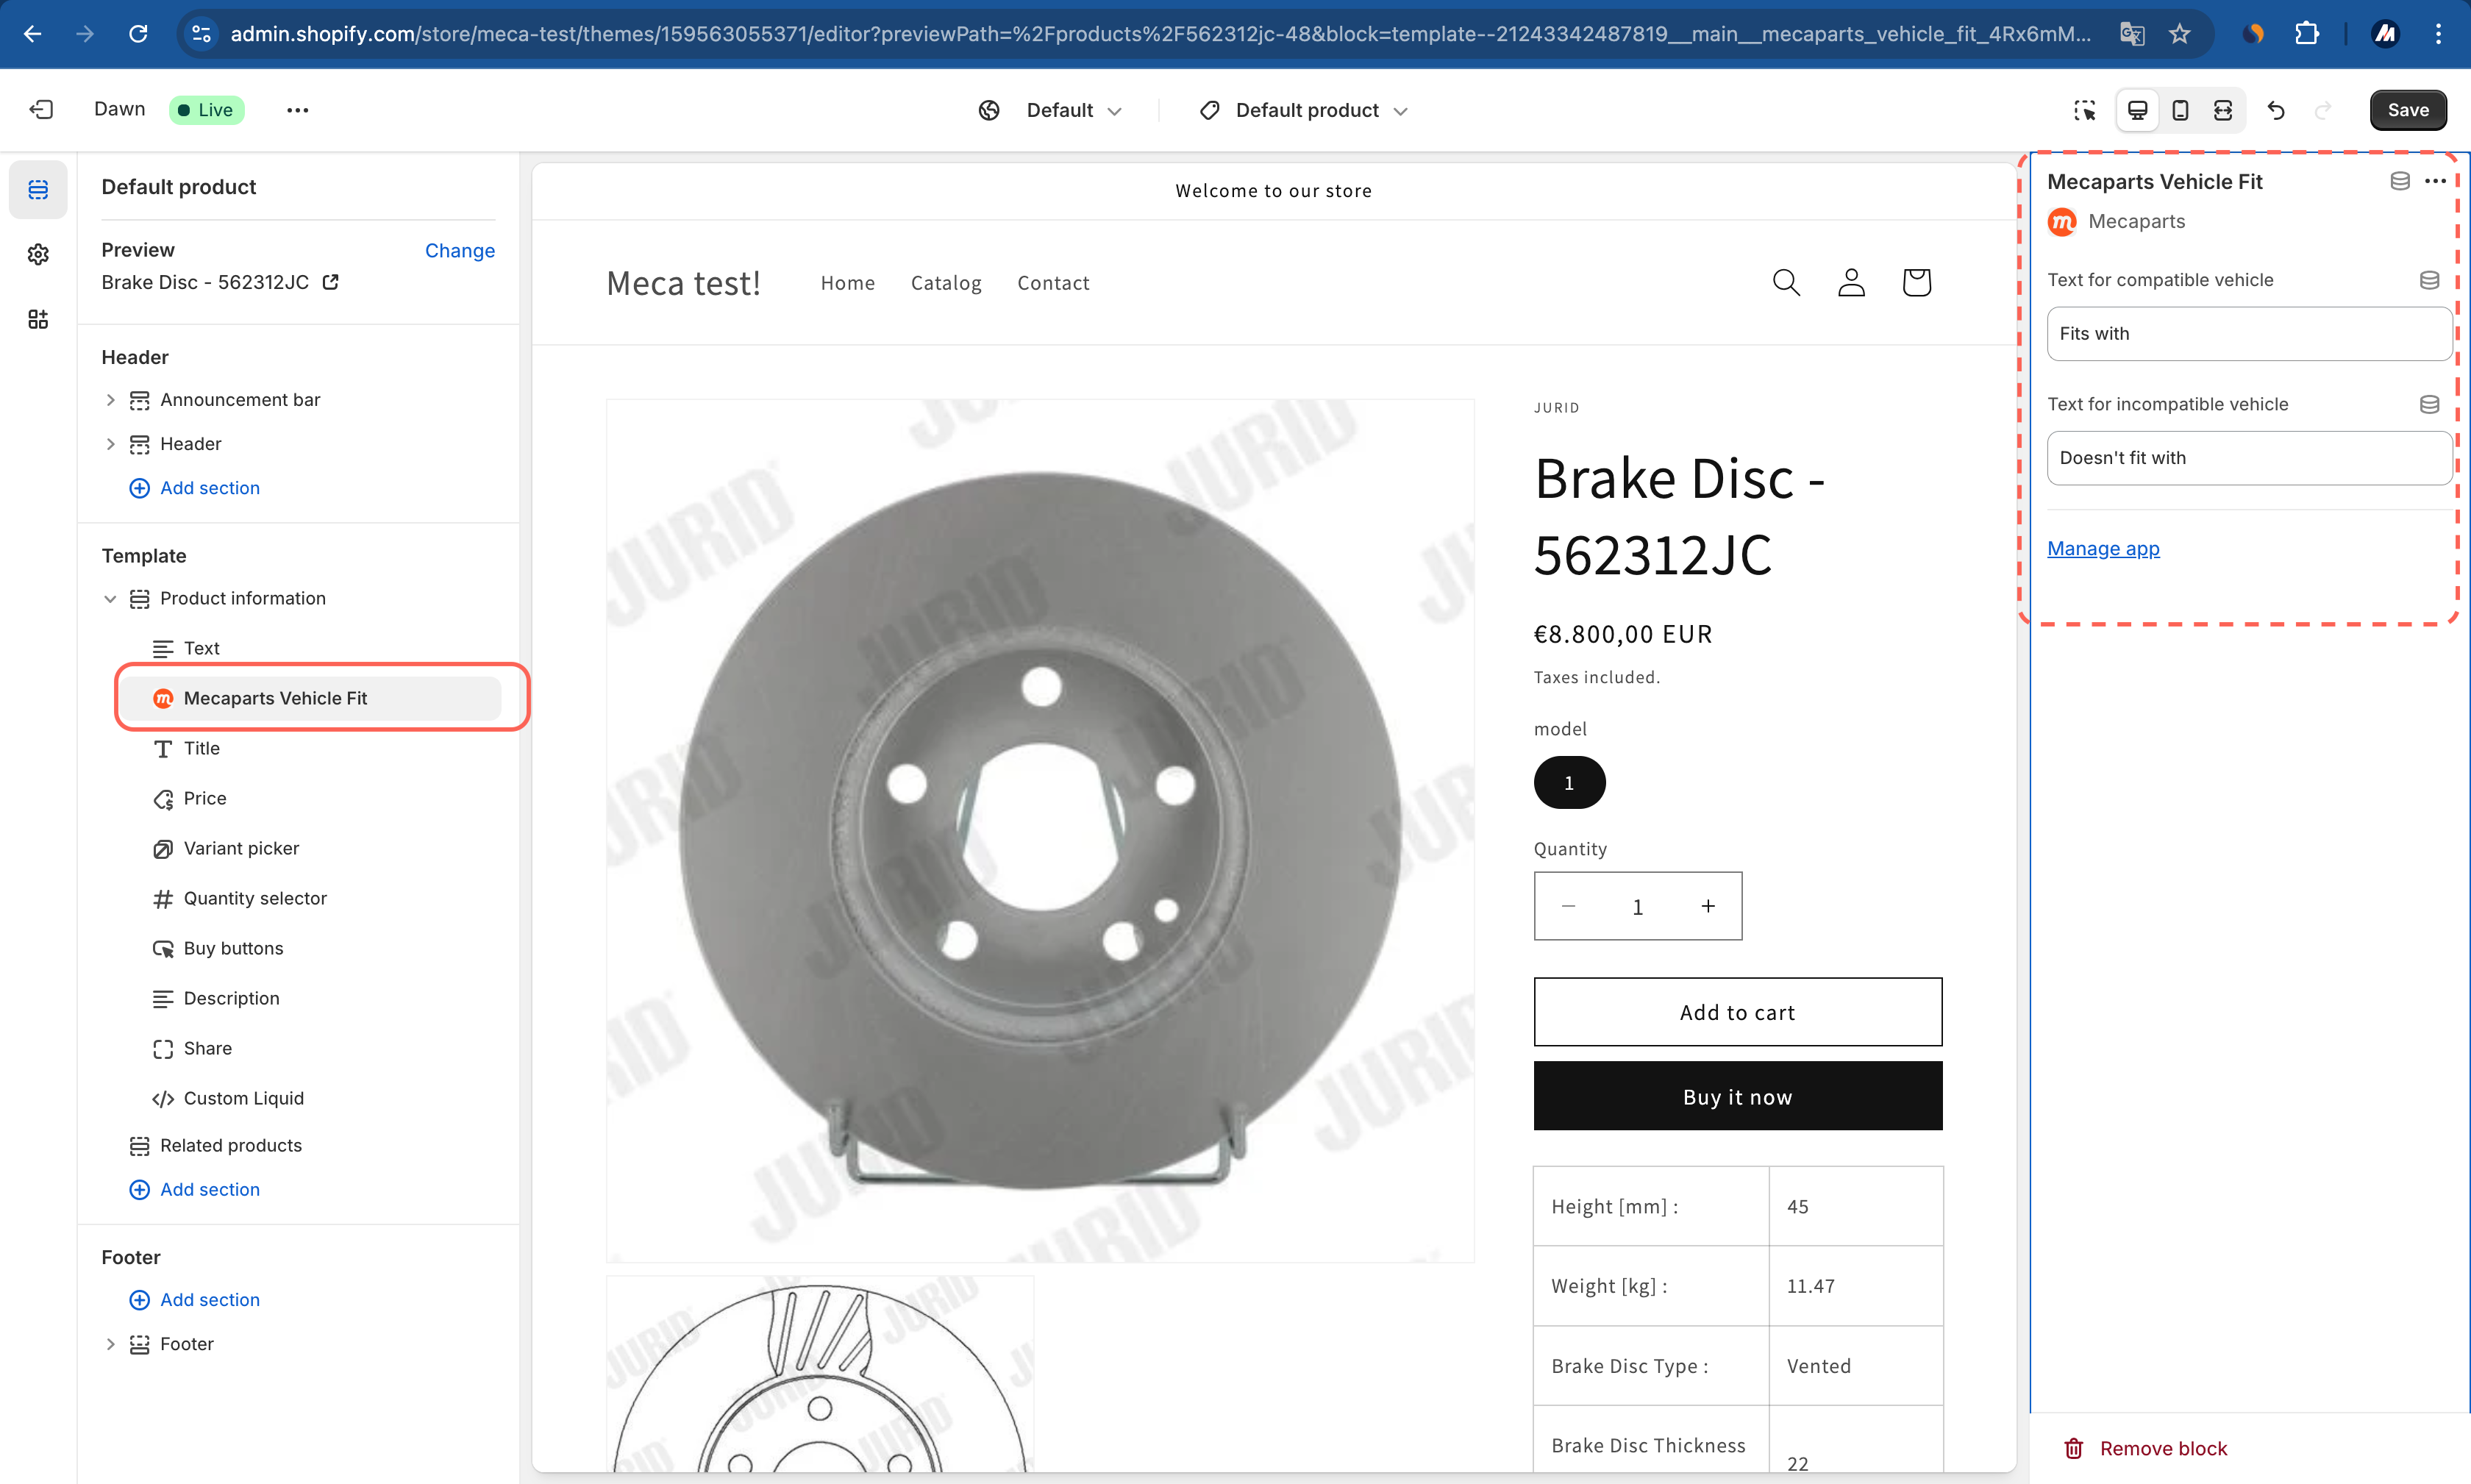The height and width of the screenshot is (1484, 2471).
Task: Decrease the product quantity
Action: pos(1568,906)
